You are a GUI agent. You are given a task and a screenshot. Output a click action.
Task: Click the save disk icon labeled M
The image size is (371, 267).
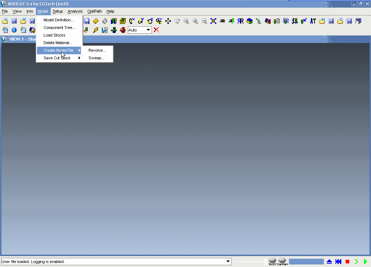tap(331, 21)
